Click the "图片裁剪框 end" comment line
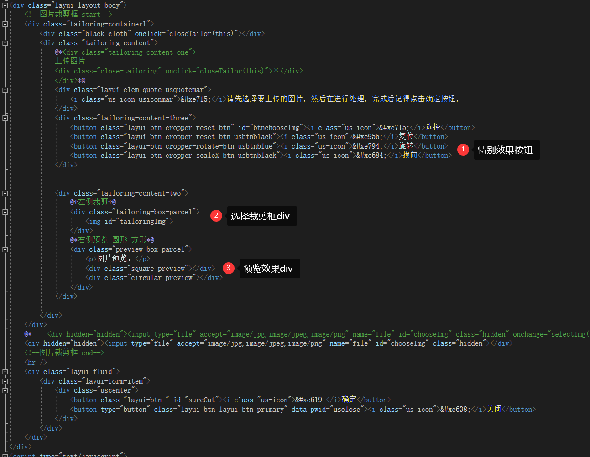Viewport: 590px width, 457px height. coord(64,353)
